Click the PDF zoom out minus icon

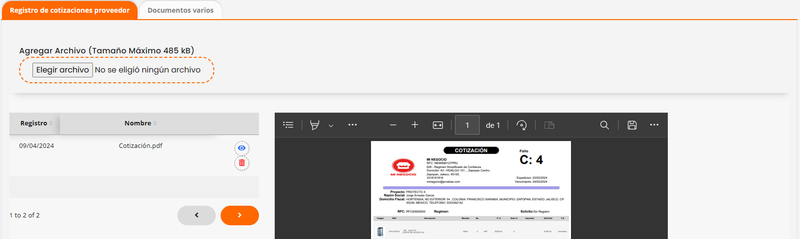tap(393, 125)
